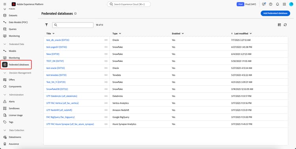The width and height of the screenshot is (296, 149).
Task: Open more actions for UTF Redshift row
Action: tap(106, 110)
